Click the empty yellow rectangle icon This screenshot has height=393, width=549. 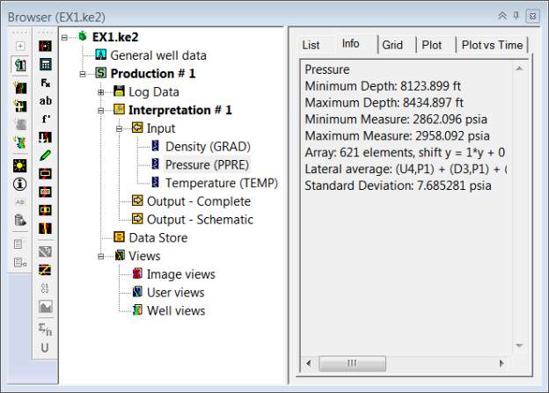(x=45, y=173)
